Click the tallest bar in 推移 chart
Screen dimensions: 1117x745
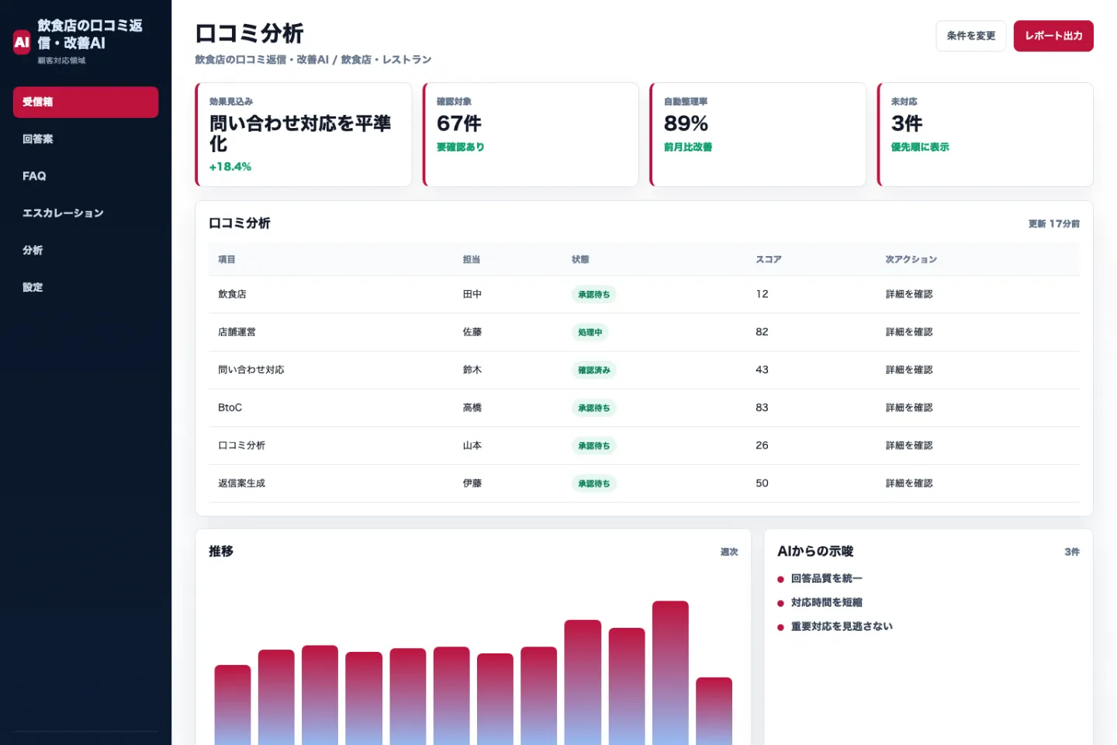pyautogui.click(x=670, y=673)
